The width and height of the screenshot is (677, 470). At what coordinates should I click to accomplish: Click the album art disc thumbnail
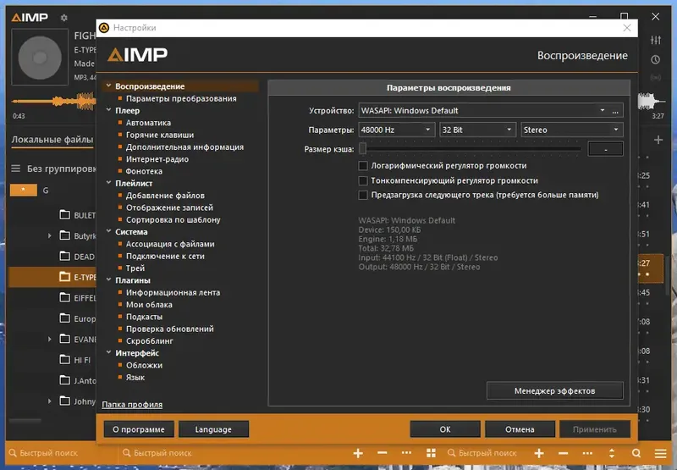40,58
